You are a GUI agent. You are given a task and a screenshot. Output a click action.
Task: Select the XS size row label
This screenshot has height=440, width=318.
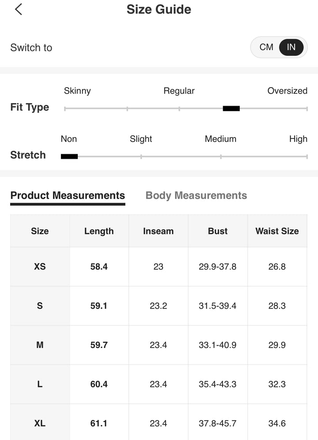click(x=40, y=267)
